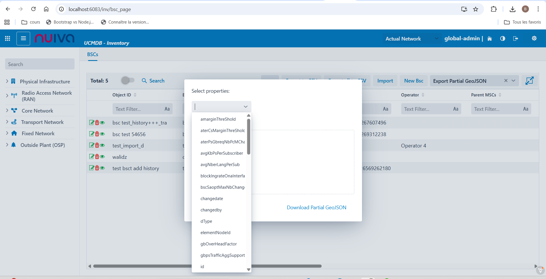Expand the Core Network sidebar section
Screen dimensions: 546x279
(7, 111)
